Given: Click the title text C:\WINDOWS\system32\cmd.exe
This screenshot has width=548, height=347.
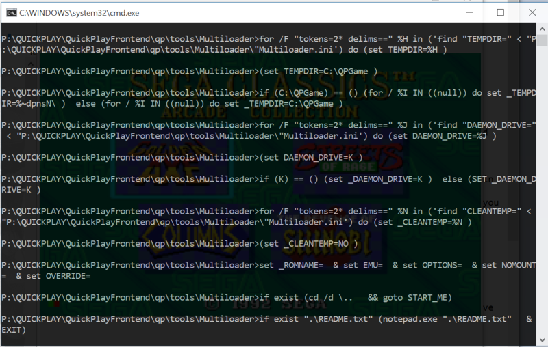Looking at the screenshot, I should [79, 13].
